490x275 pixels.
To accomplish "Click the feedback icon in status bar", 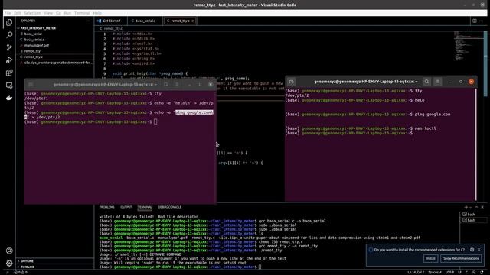I will click(x=474, y=273).
